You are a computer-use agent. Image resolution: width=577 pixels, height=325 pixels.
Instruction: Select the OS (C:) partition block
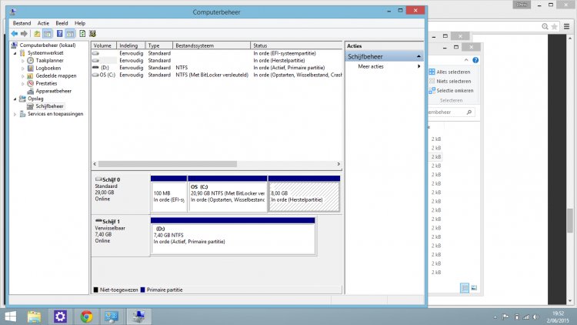228,196
